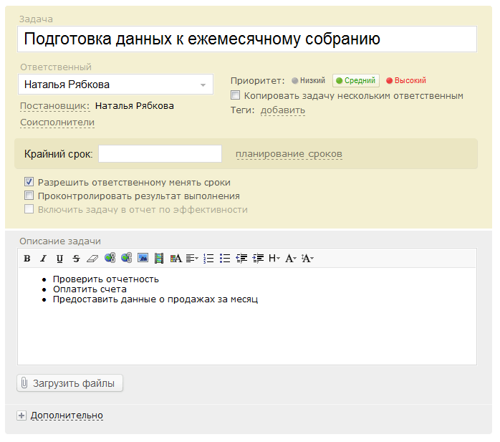Click the bulleted list icon
This screenshot has height=442, width=500.
coord(225,259)
